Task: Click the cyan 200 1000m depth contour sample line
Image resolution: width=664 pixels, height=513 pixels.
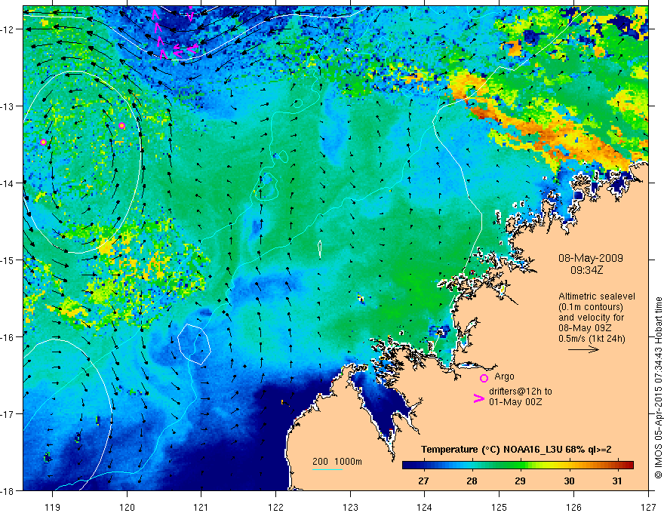Action: 327,469
